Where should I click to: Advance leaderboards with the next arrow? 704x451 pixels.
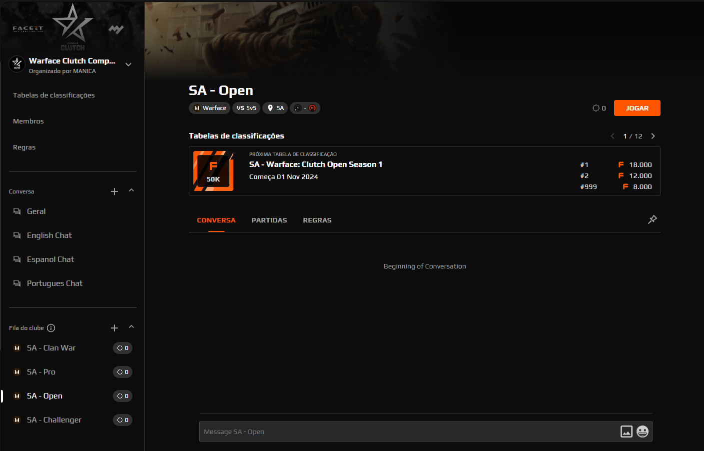click(x=653, y=135)
